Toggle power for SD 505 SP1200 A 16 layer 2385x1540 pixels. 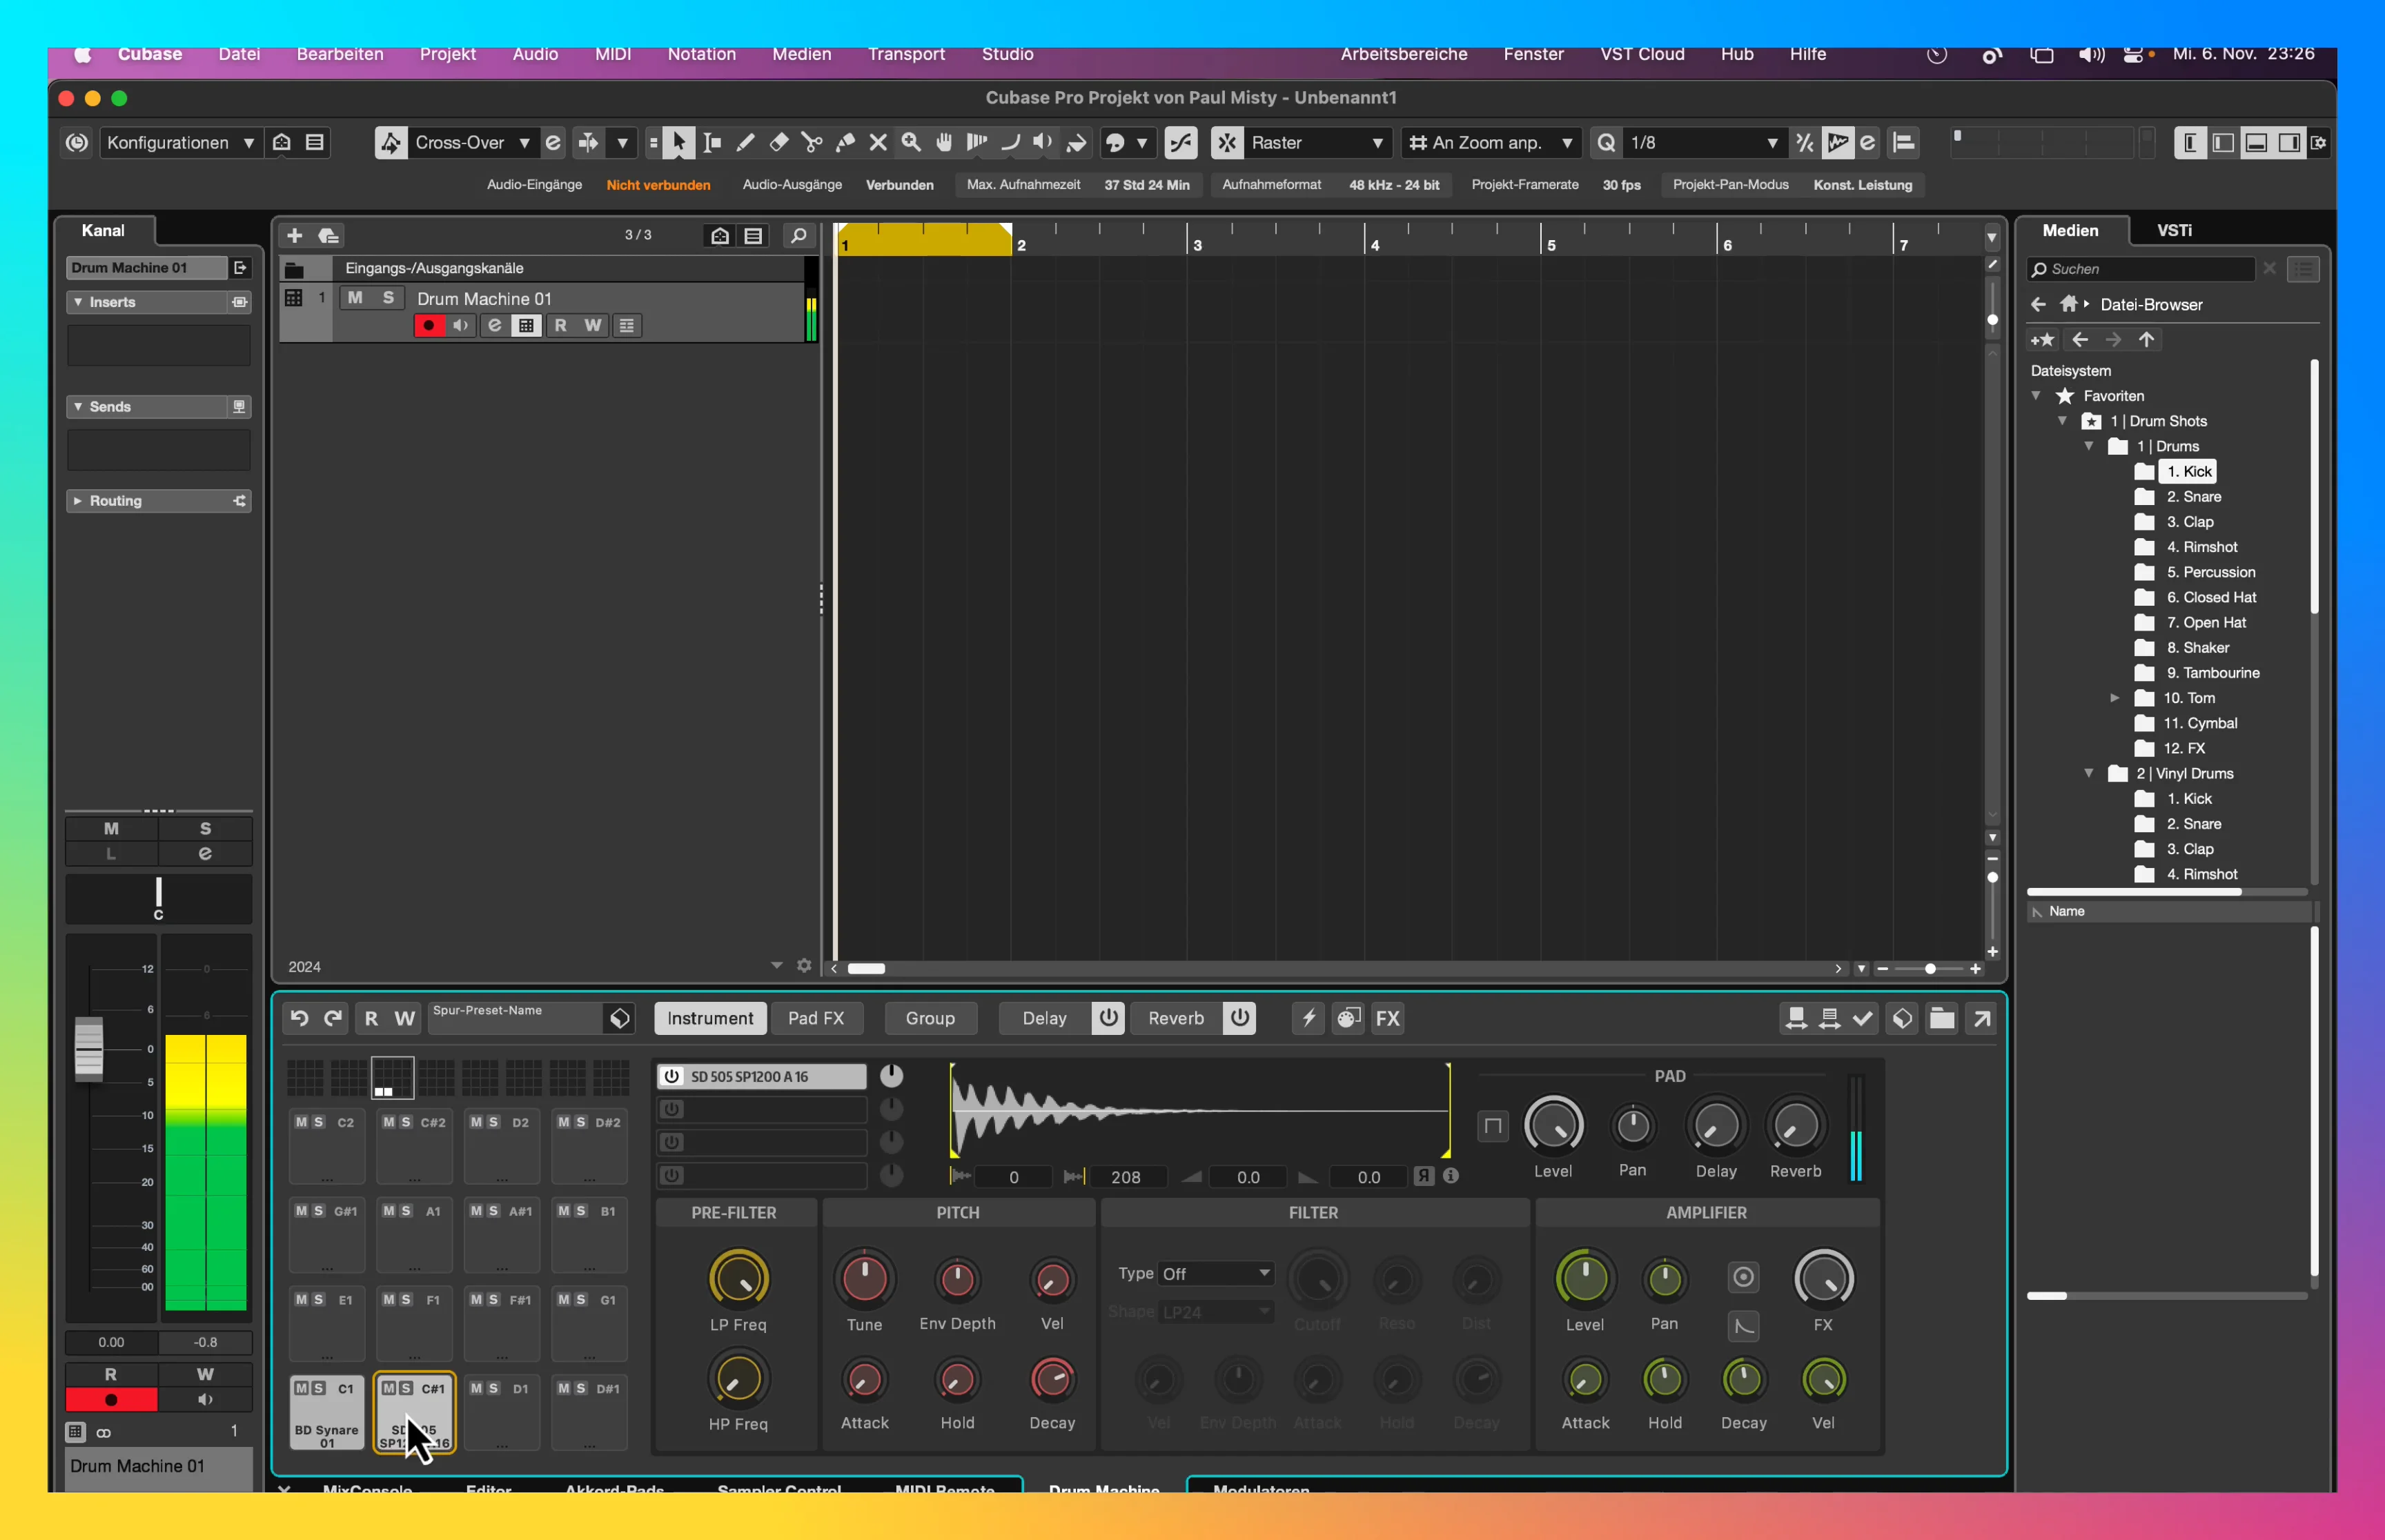click(x=672, y=1076)
